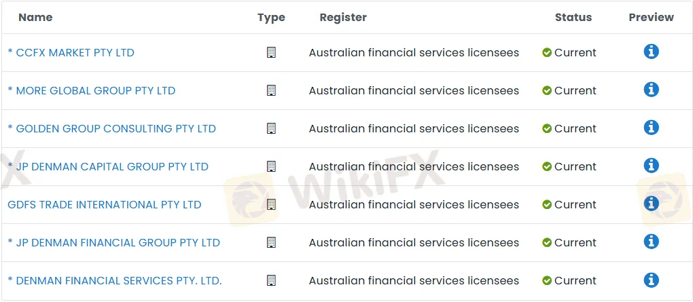This screenshot has width=693, height=302.
Task: Click the Name column header
Action: 35,18
